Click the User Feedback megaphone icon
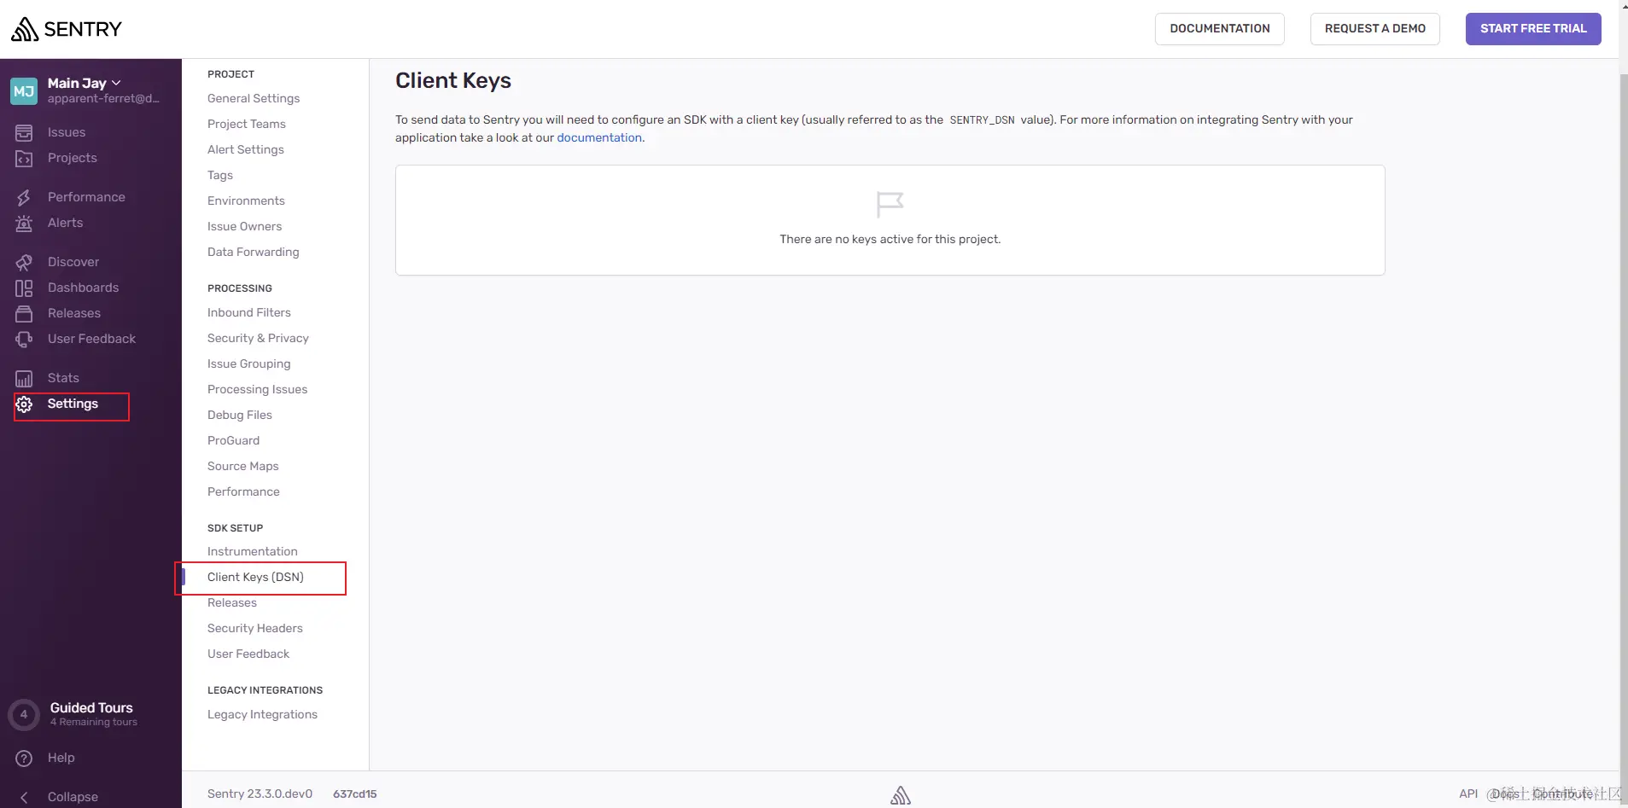This screenshot has width=1628, height=808. pyautogui.click(x=24, y=339)
